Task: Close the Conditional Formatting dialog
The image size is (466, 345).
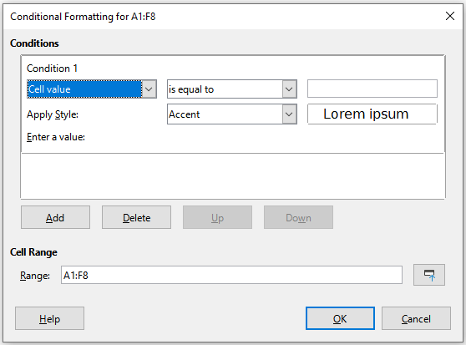Action: 450,16
